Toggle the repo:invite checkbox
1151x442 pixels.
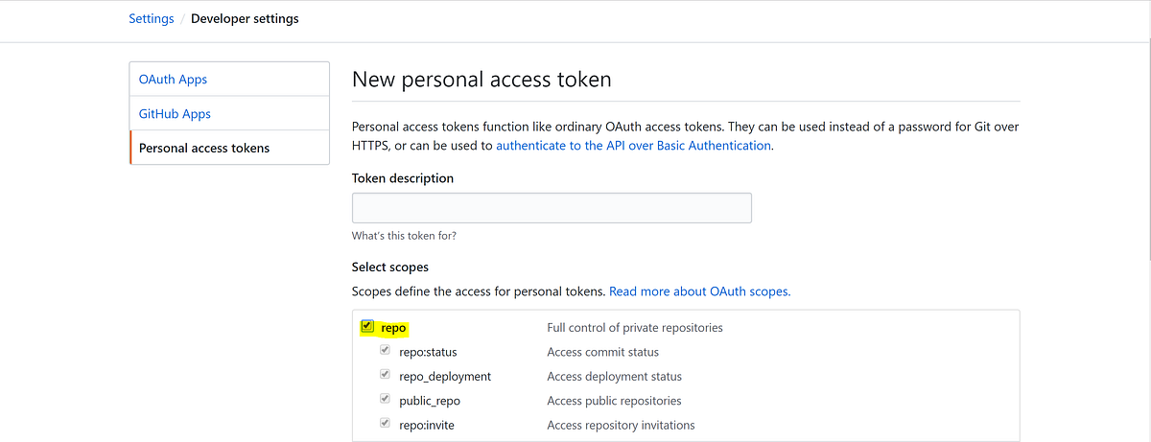(386, 423)
